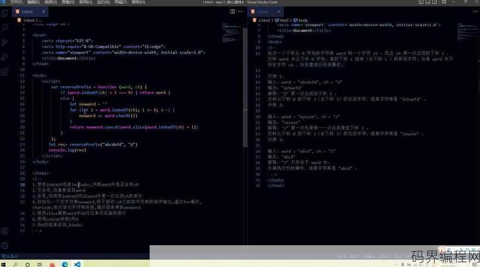This screenshot has width=480, height=267.
Task: Open the 帮助(H) menu
Action: 138,2
